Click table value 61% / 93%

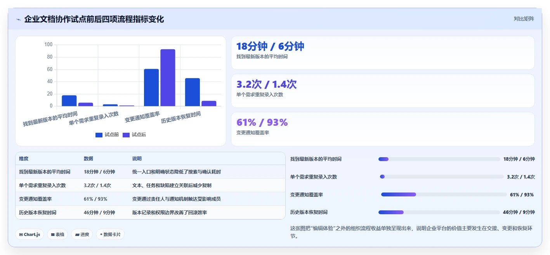click(x=95, y=199)
